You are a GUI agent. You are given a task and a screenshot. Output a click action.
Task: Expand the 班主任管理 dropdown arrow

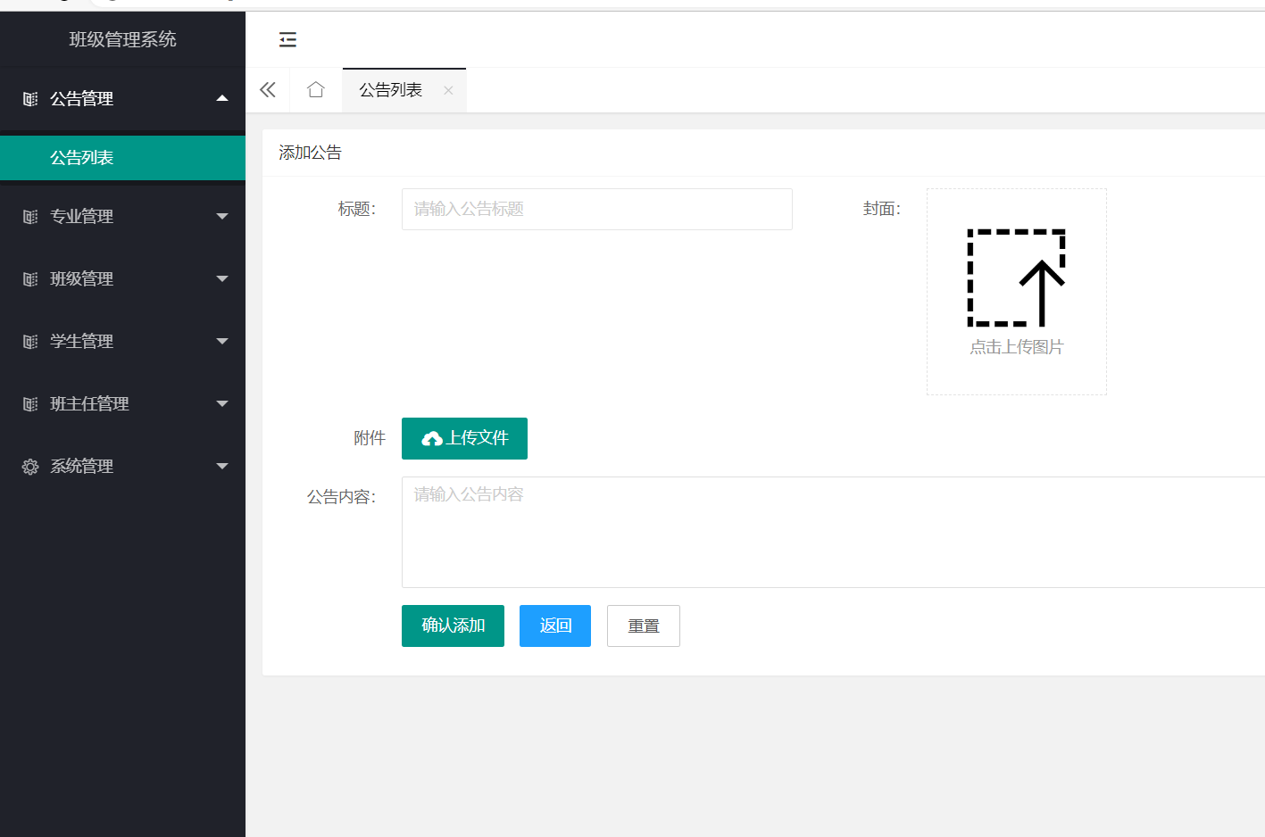(x=222, y=403)
